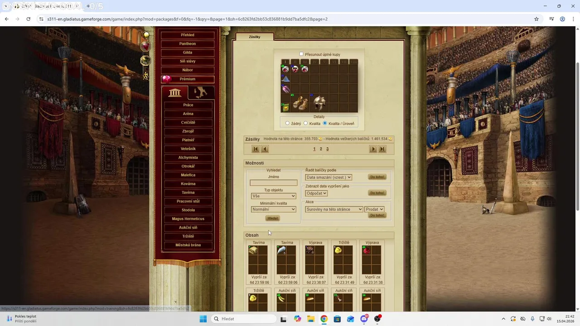The width and height of the screenshot is (580, 326).
Task: Click Do toho! under the Akce section
Action: tap(377, 216)
